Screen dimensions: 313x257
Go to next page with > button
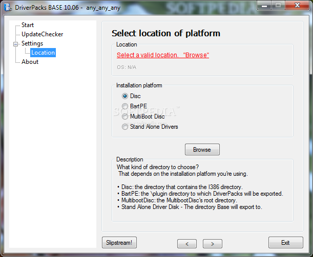click(x=213, y=244)
